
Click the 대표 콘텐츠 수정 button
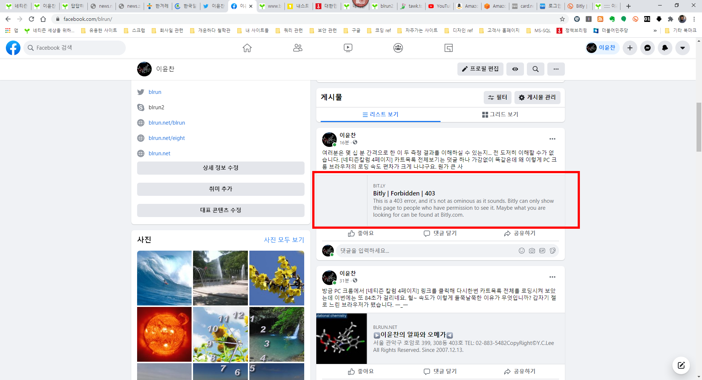pyautogui.click(x=221, y=210)
